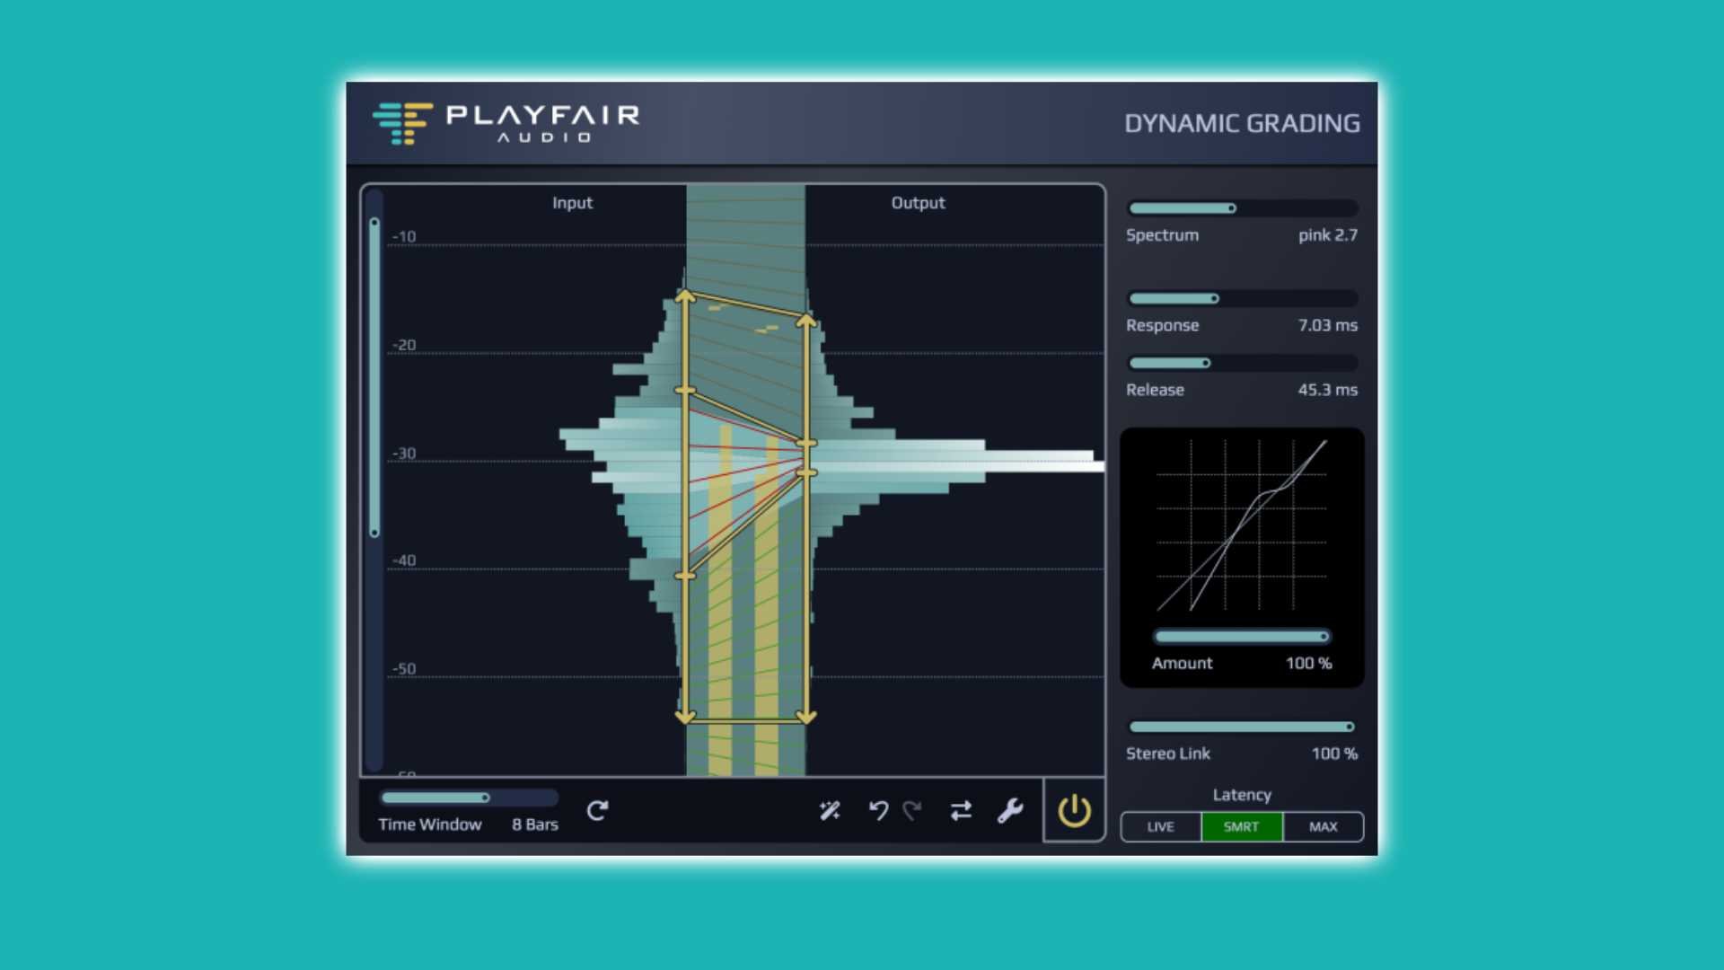Viewport: 1724px width, 970px height.
Task: Click the undo arrow icon
Action: click(x=878, y=811)
